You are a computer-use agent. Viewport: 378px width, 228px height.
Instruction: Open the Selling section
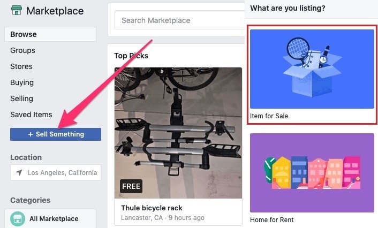21,98
